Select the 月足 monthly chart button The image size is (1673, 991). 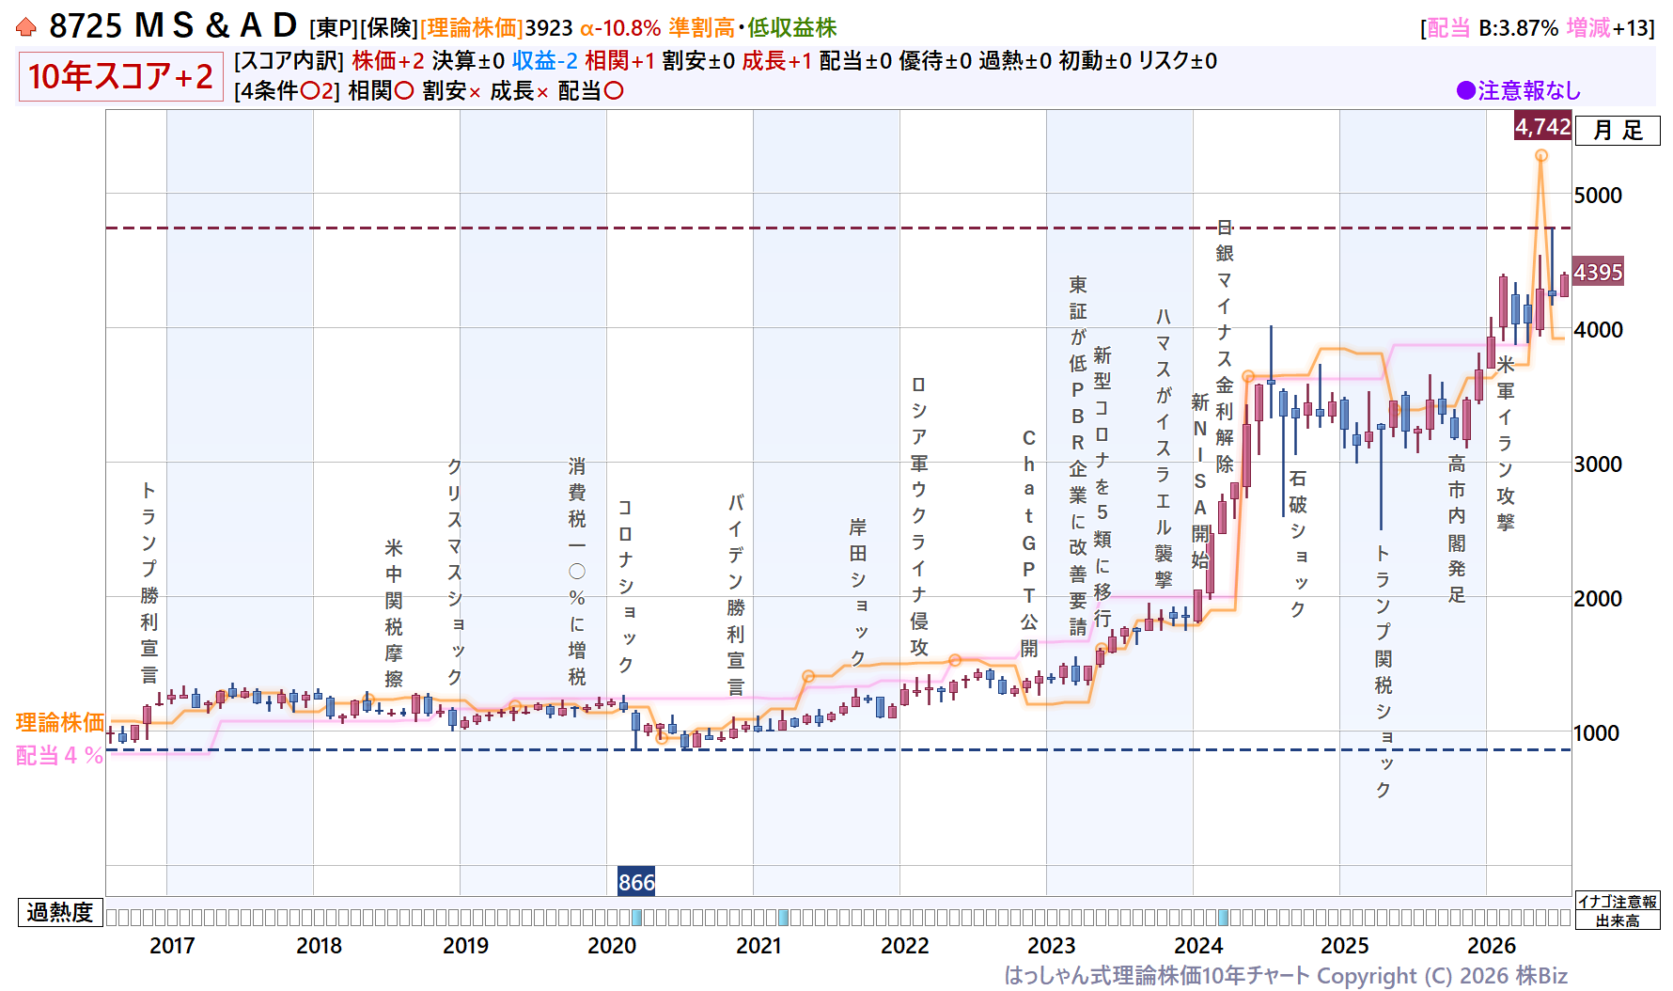coord(1618,130)
